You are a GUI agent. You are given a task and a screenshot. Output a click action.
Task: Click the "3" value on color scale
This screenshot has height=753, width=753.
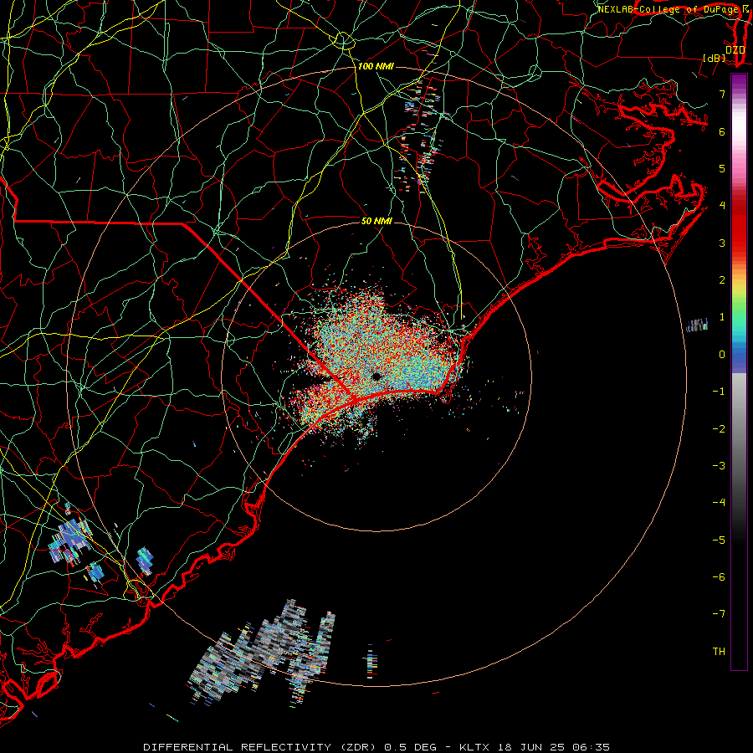(x=722, y=243)
